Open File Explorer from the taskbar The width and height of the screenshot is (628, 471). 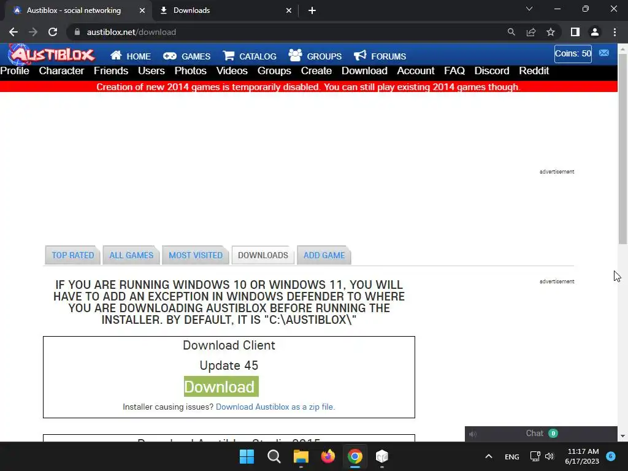pos(301,456)
